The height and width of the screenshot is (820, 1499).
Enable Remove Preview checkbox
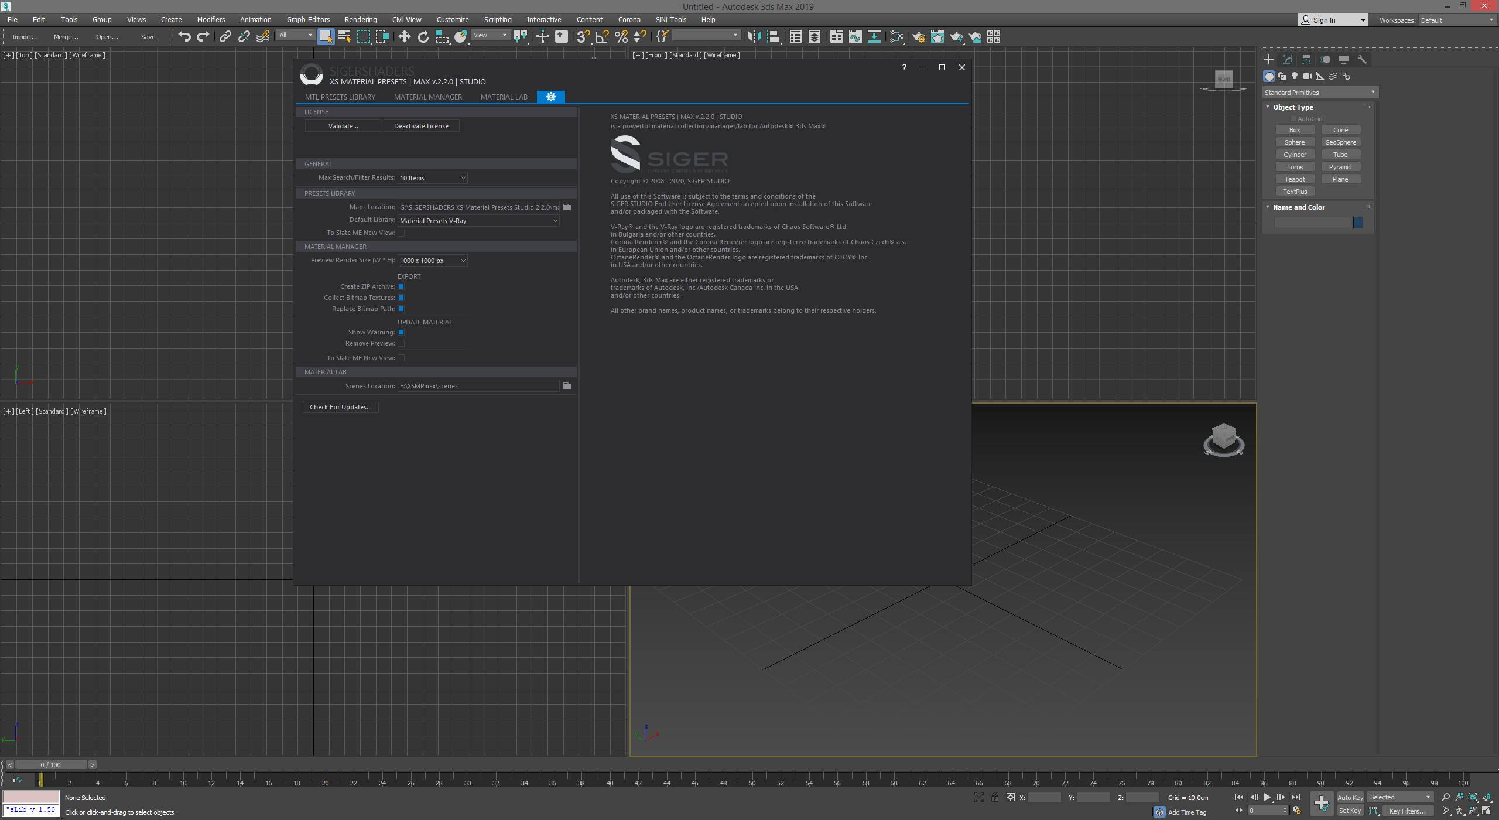tap(401, 343)
